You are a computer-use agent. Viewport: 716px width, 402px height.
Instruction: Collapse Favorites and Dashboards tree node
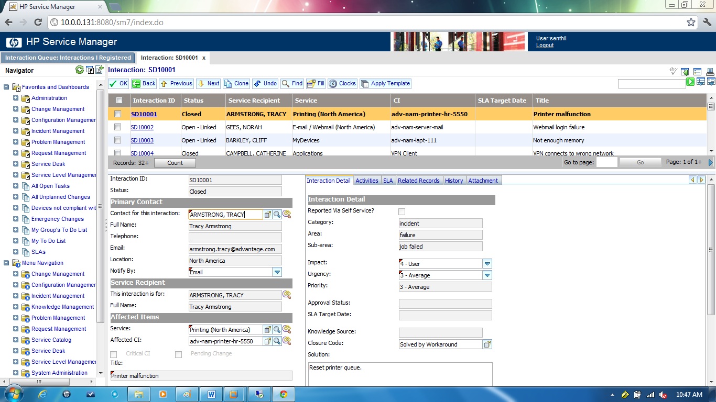click(x=6, y=87)
